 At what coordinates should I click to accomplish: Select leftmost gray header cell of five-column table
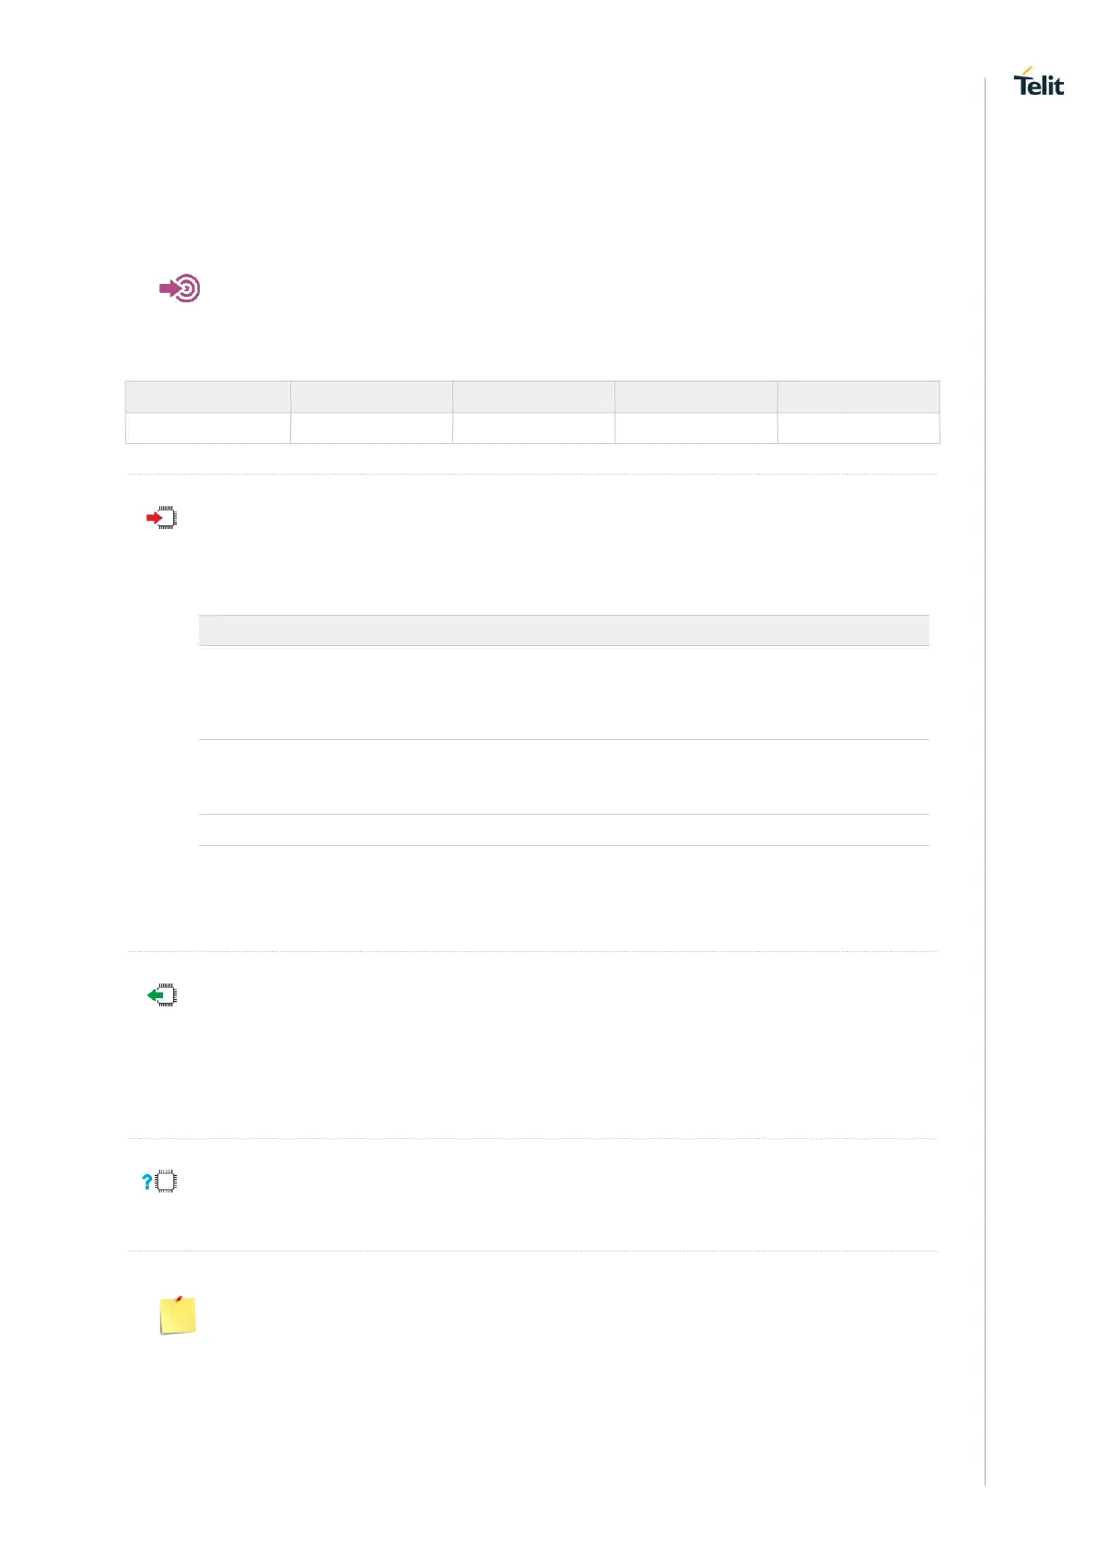pos(208,396)
